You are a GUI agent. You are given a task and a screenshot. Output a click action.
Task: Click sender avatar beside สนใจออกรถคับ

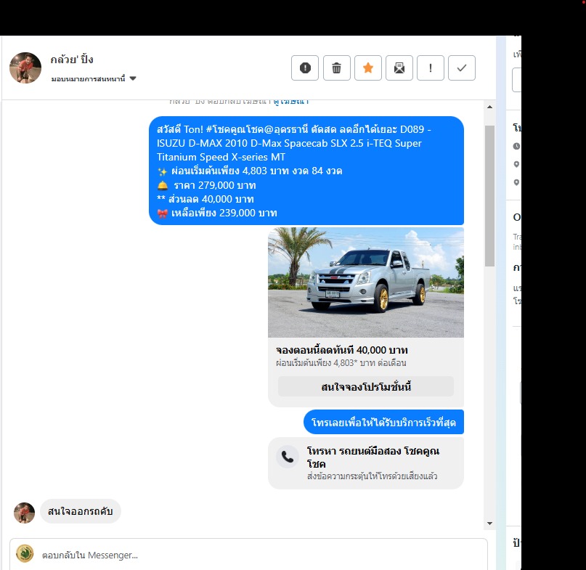click(24, 513)
